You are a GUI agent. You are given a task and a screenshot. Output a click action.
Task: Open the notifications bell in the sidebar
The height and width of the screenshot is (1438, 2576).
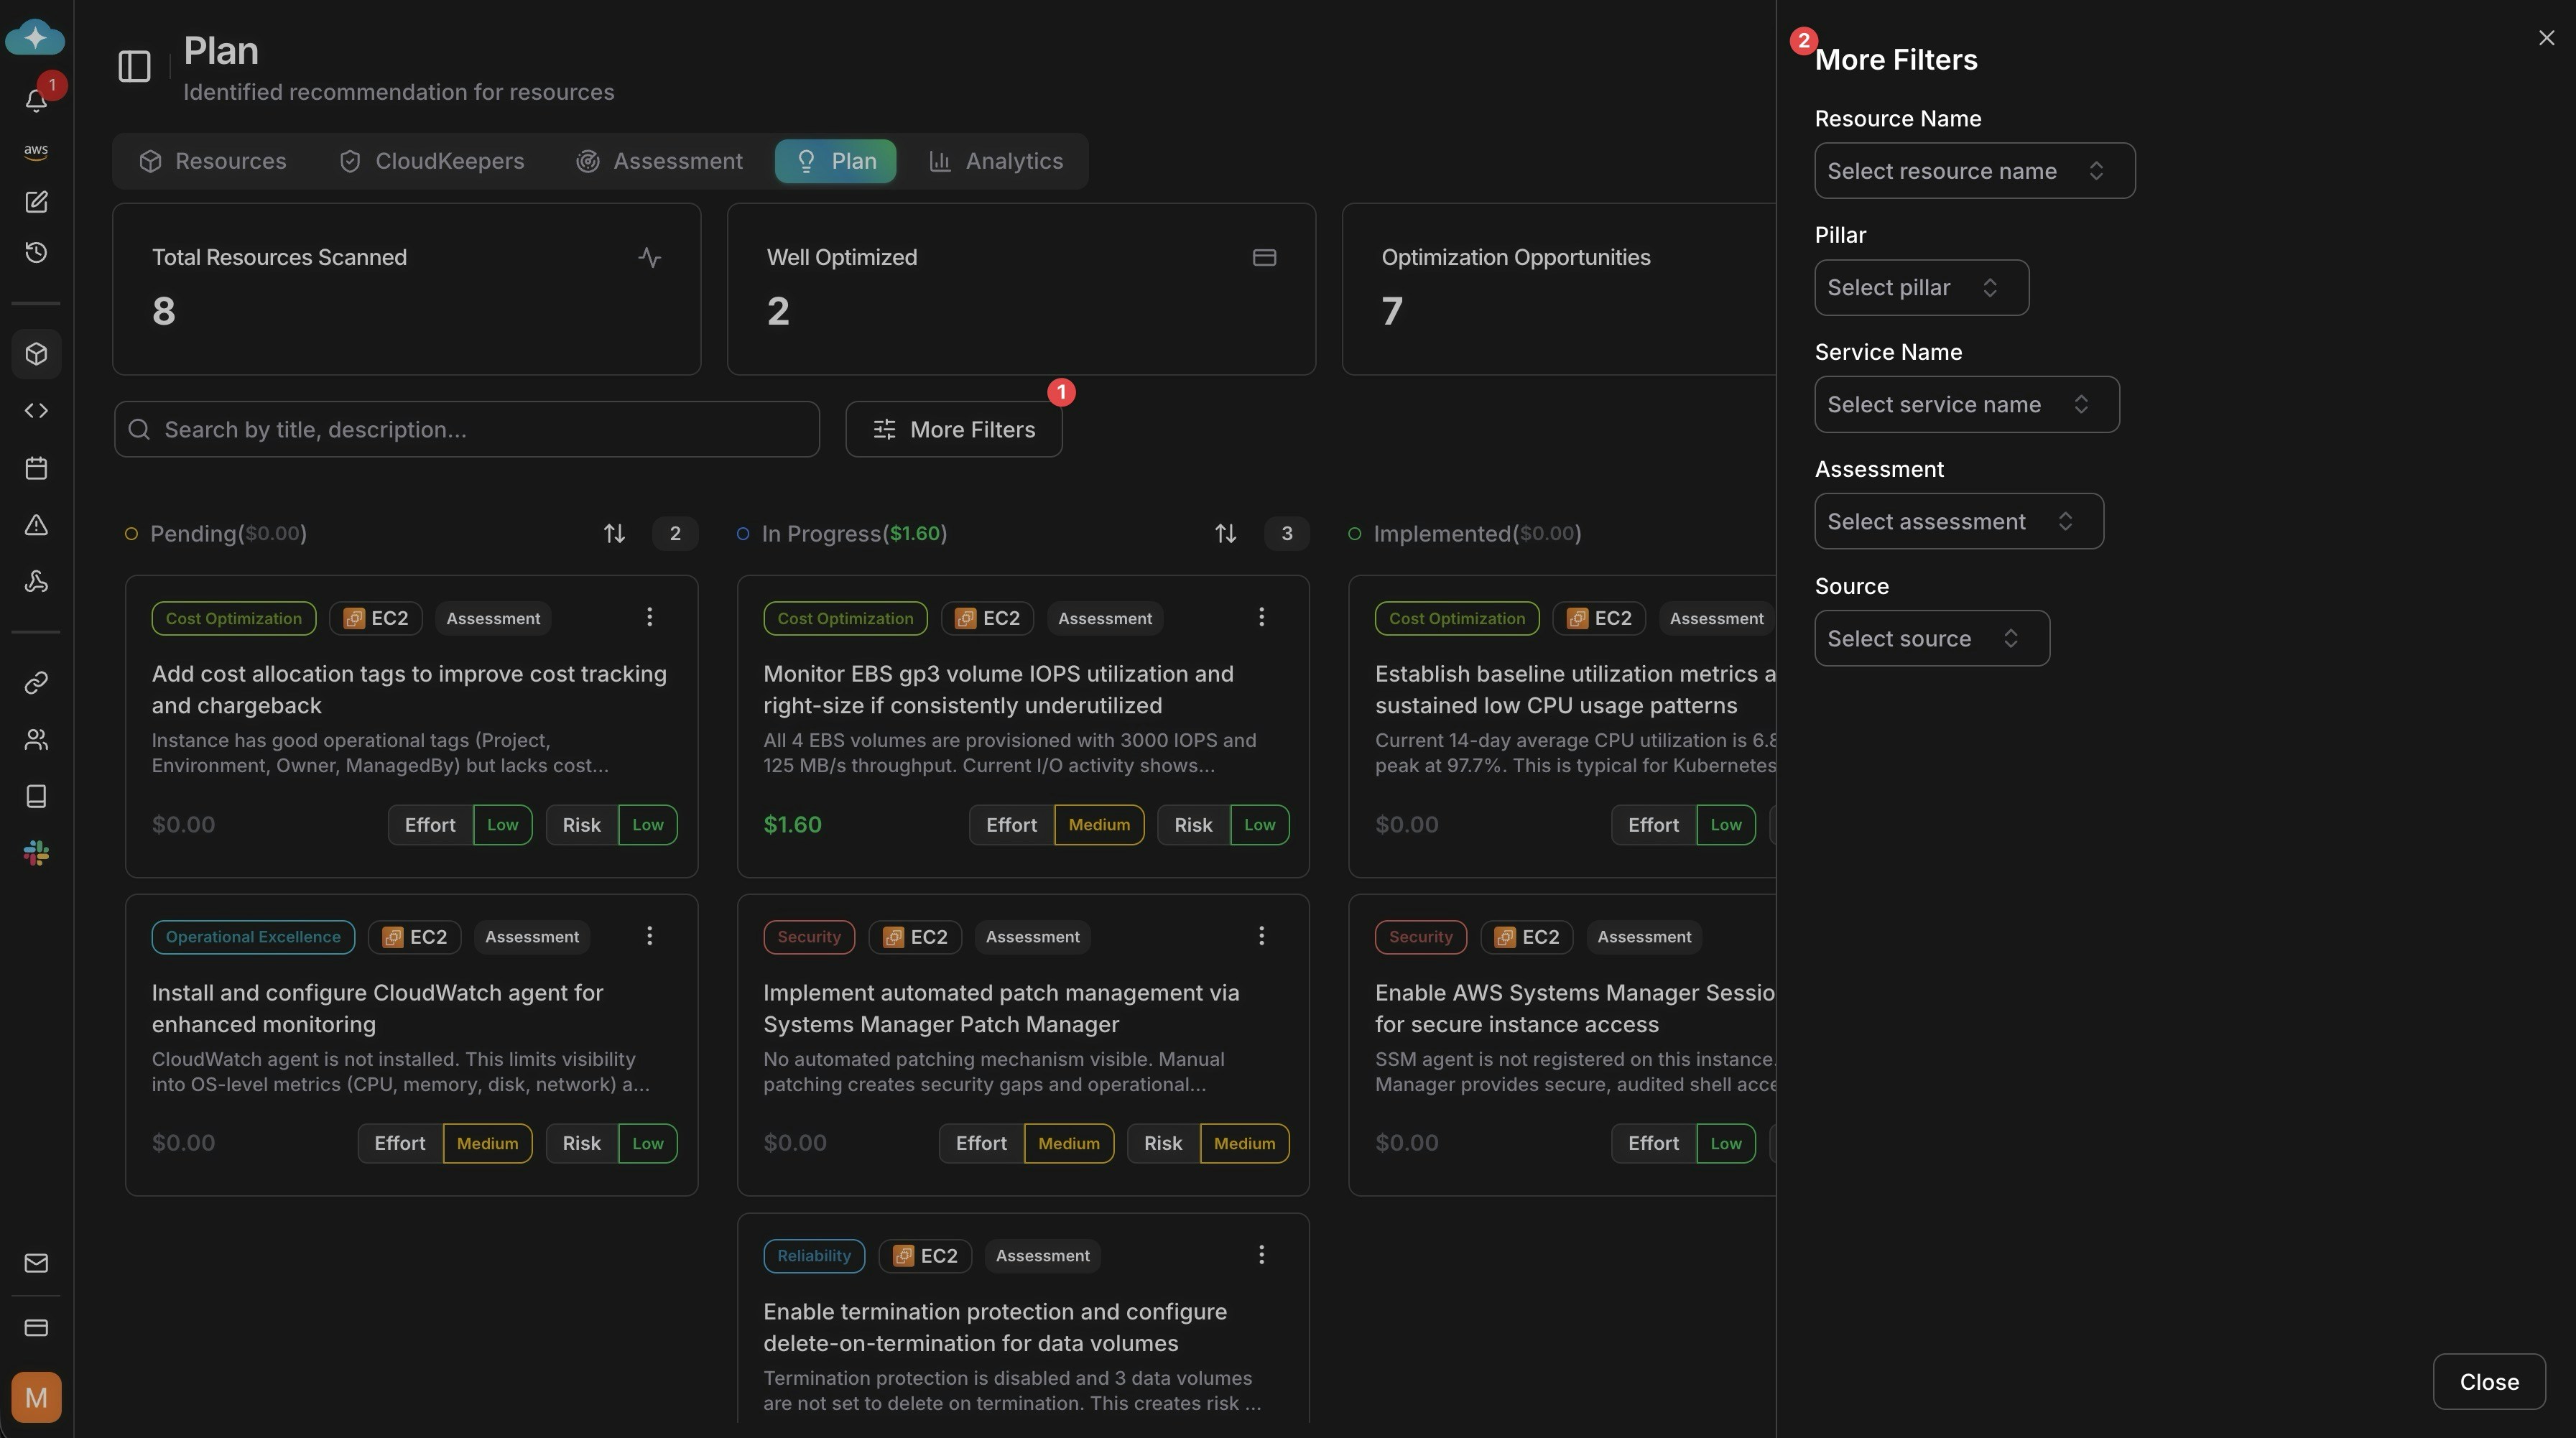pyautogui.click(x=36, y=100)
